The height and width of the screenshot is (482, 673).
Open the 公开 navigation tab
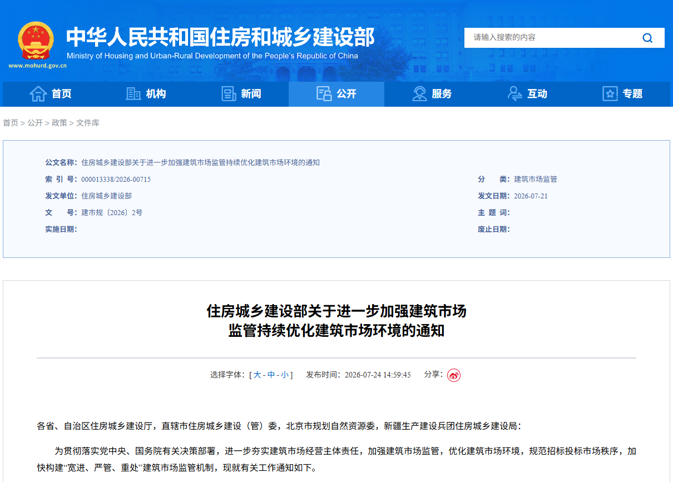336,94
